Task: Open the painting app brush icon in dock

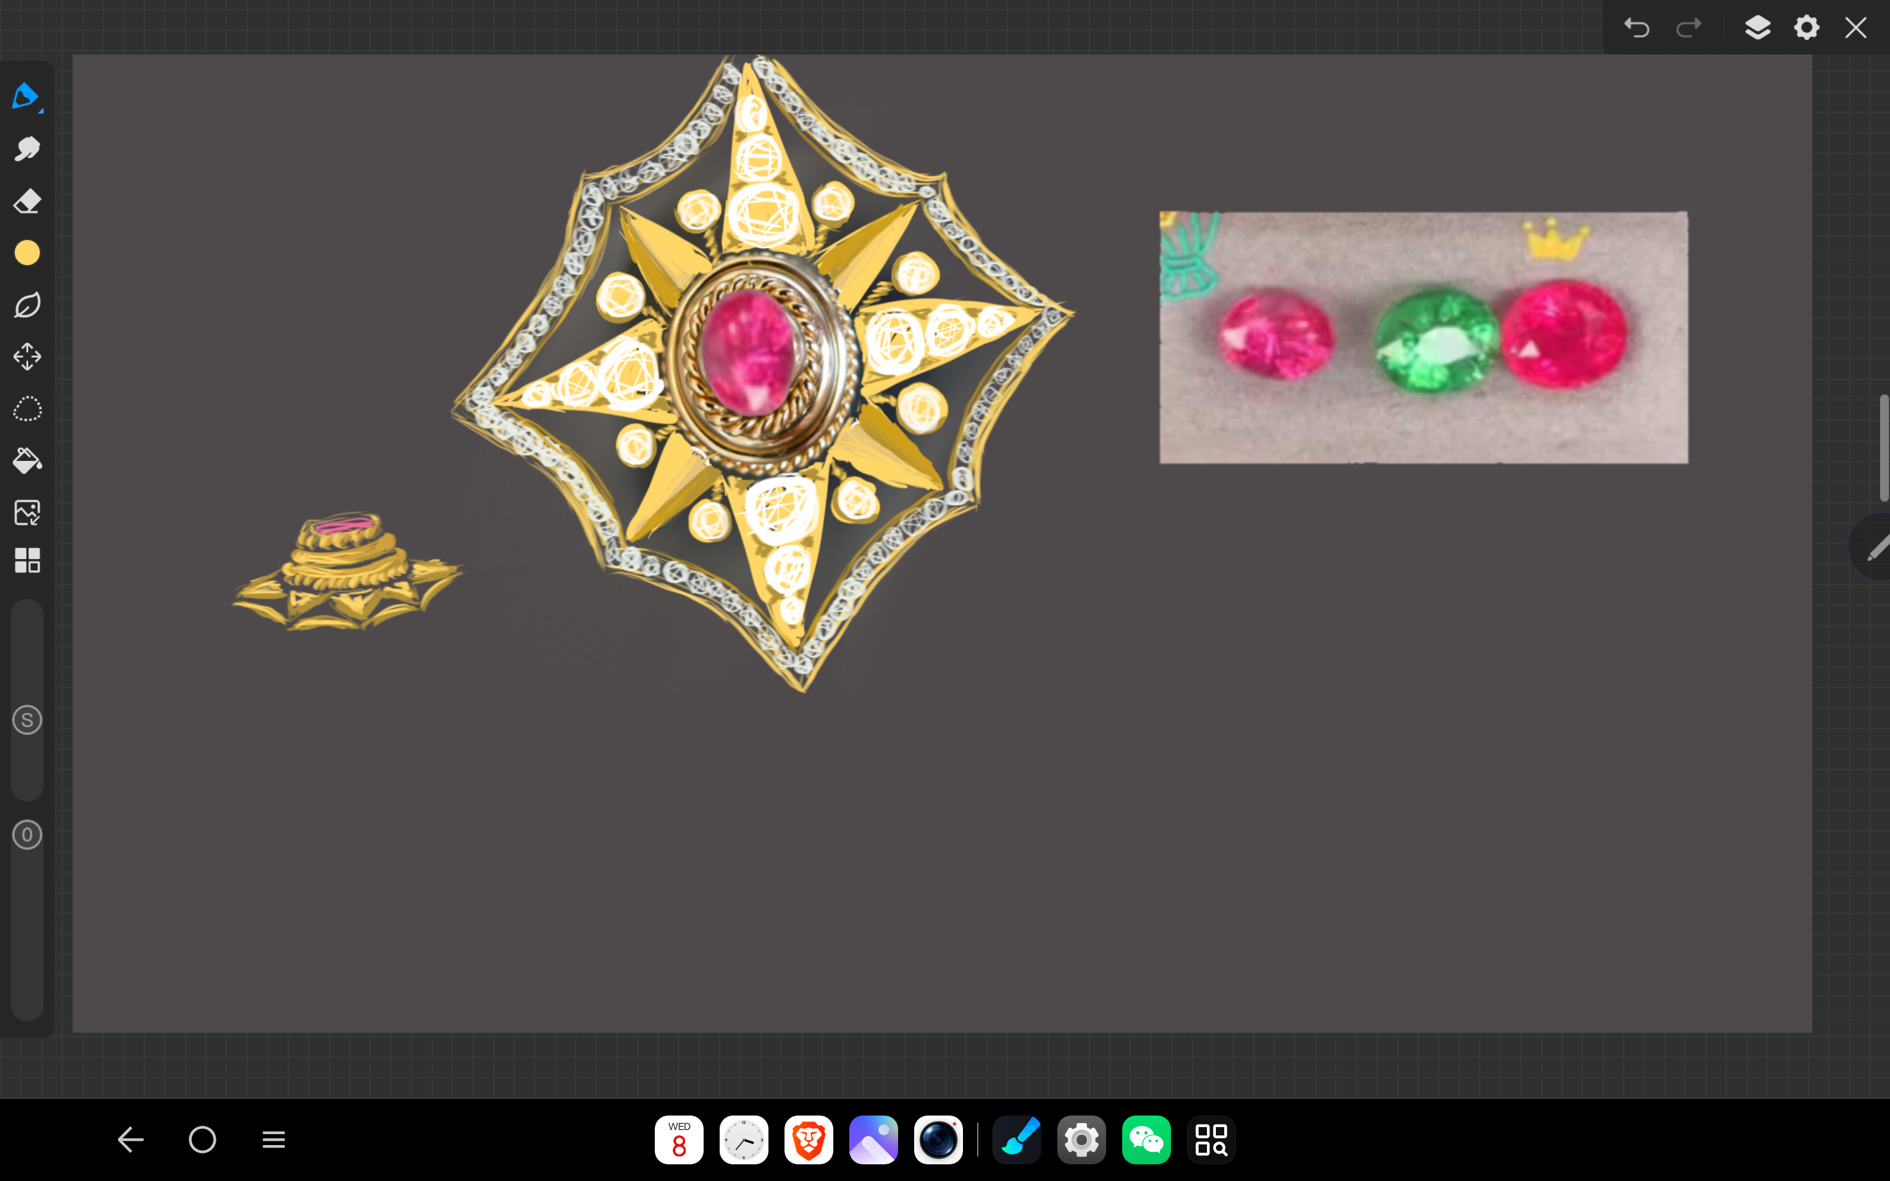Action: click(1017, 1140)
